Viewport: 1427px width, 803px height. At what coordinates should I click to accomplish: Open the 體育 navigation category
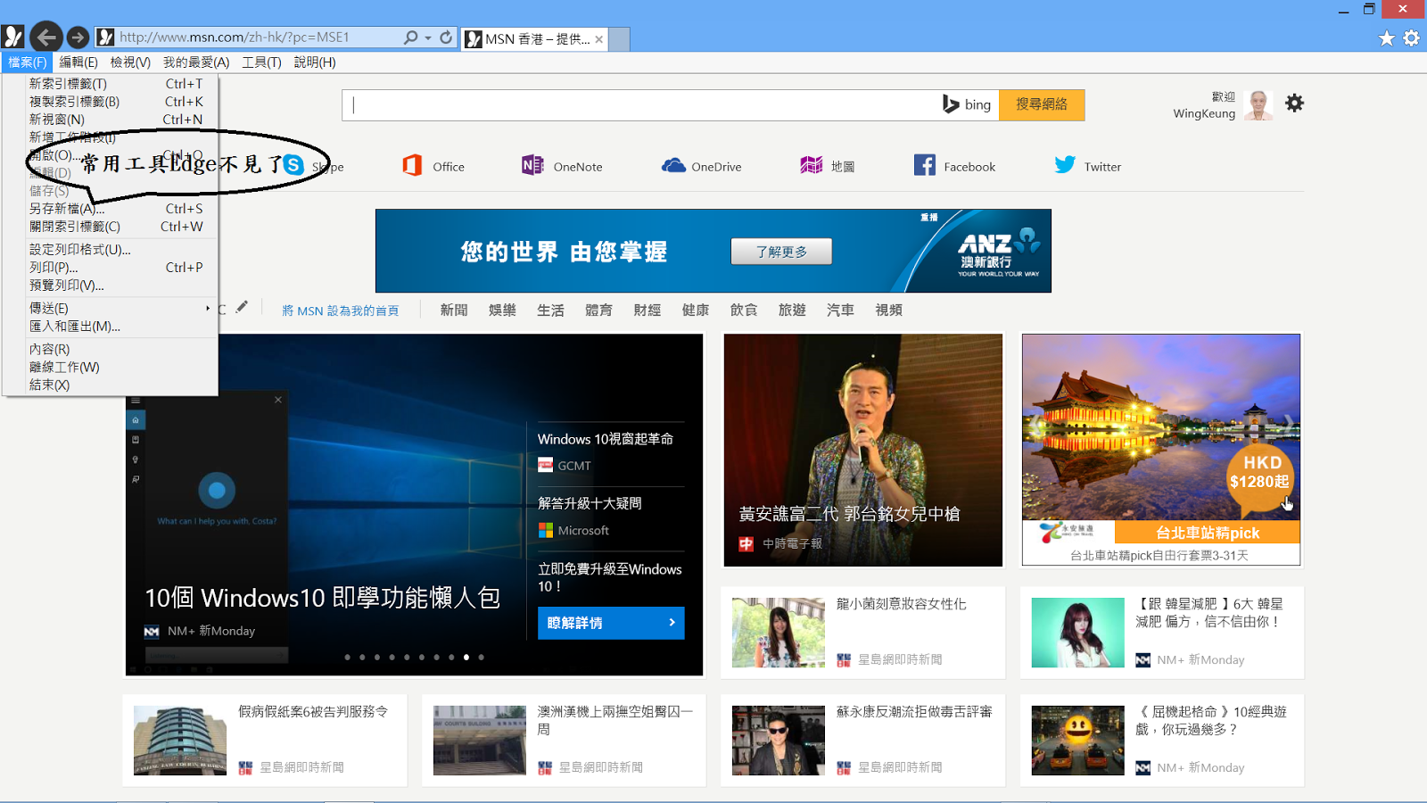[x=598, y=310]
